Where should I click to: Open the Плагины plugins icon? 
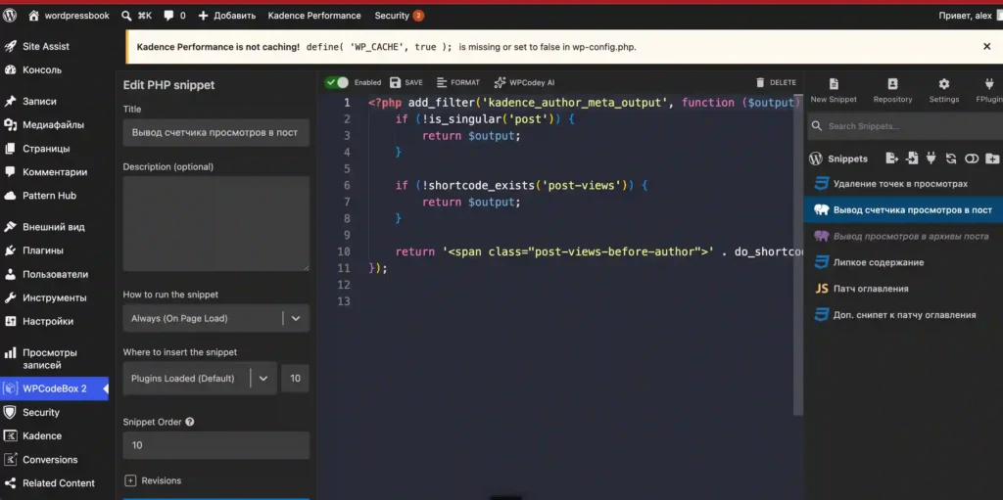[10, 250]
